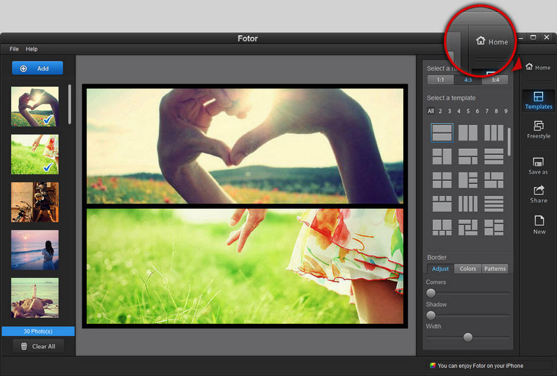Click the Home icon in sidebar
The width and height of the screenshot is (557, 376).
point(538,67)
